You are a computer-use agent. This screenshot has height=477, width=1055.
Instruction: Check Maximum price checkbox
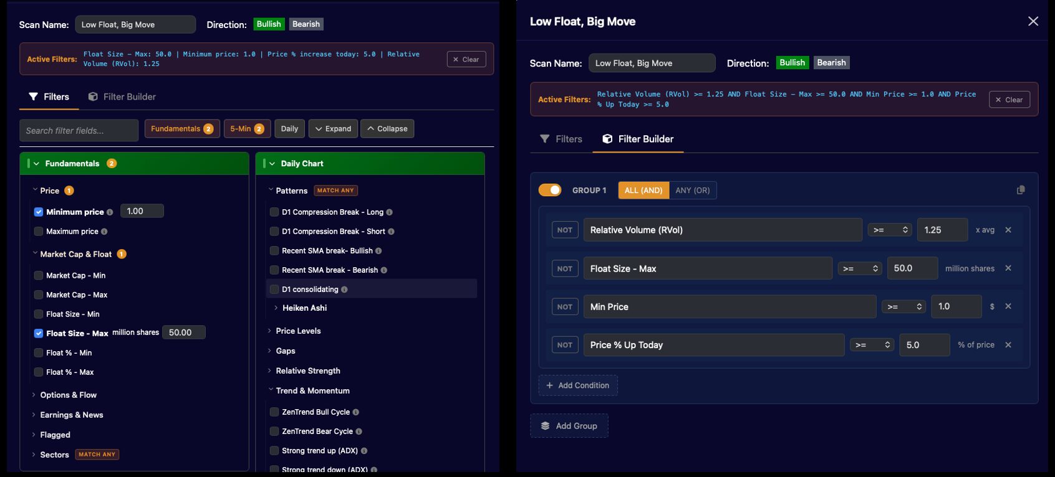[x=39, y=232]
